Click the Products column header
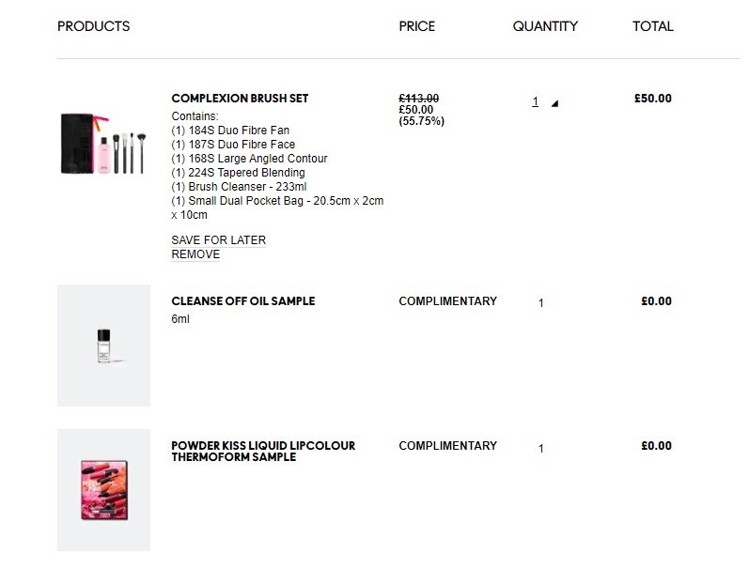 [94, 26]
